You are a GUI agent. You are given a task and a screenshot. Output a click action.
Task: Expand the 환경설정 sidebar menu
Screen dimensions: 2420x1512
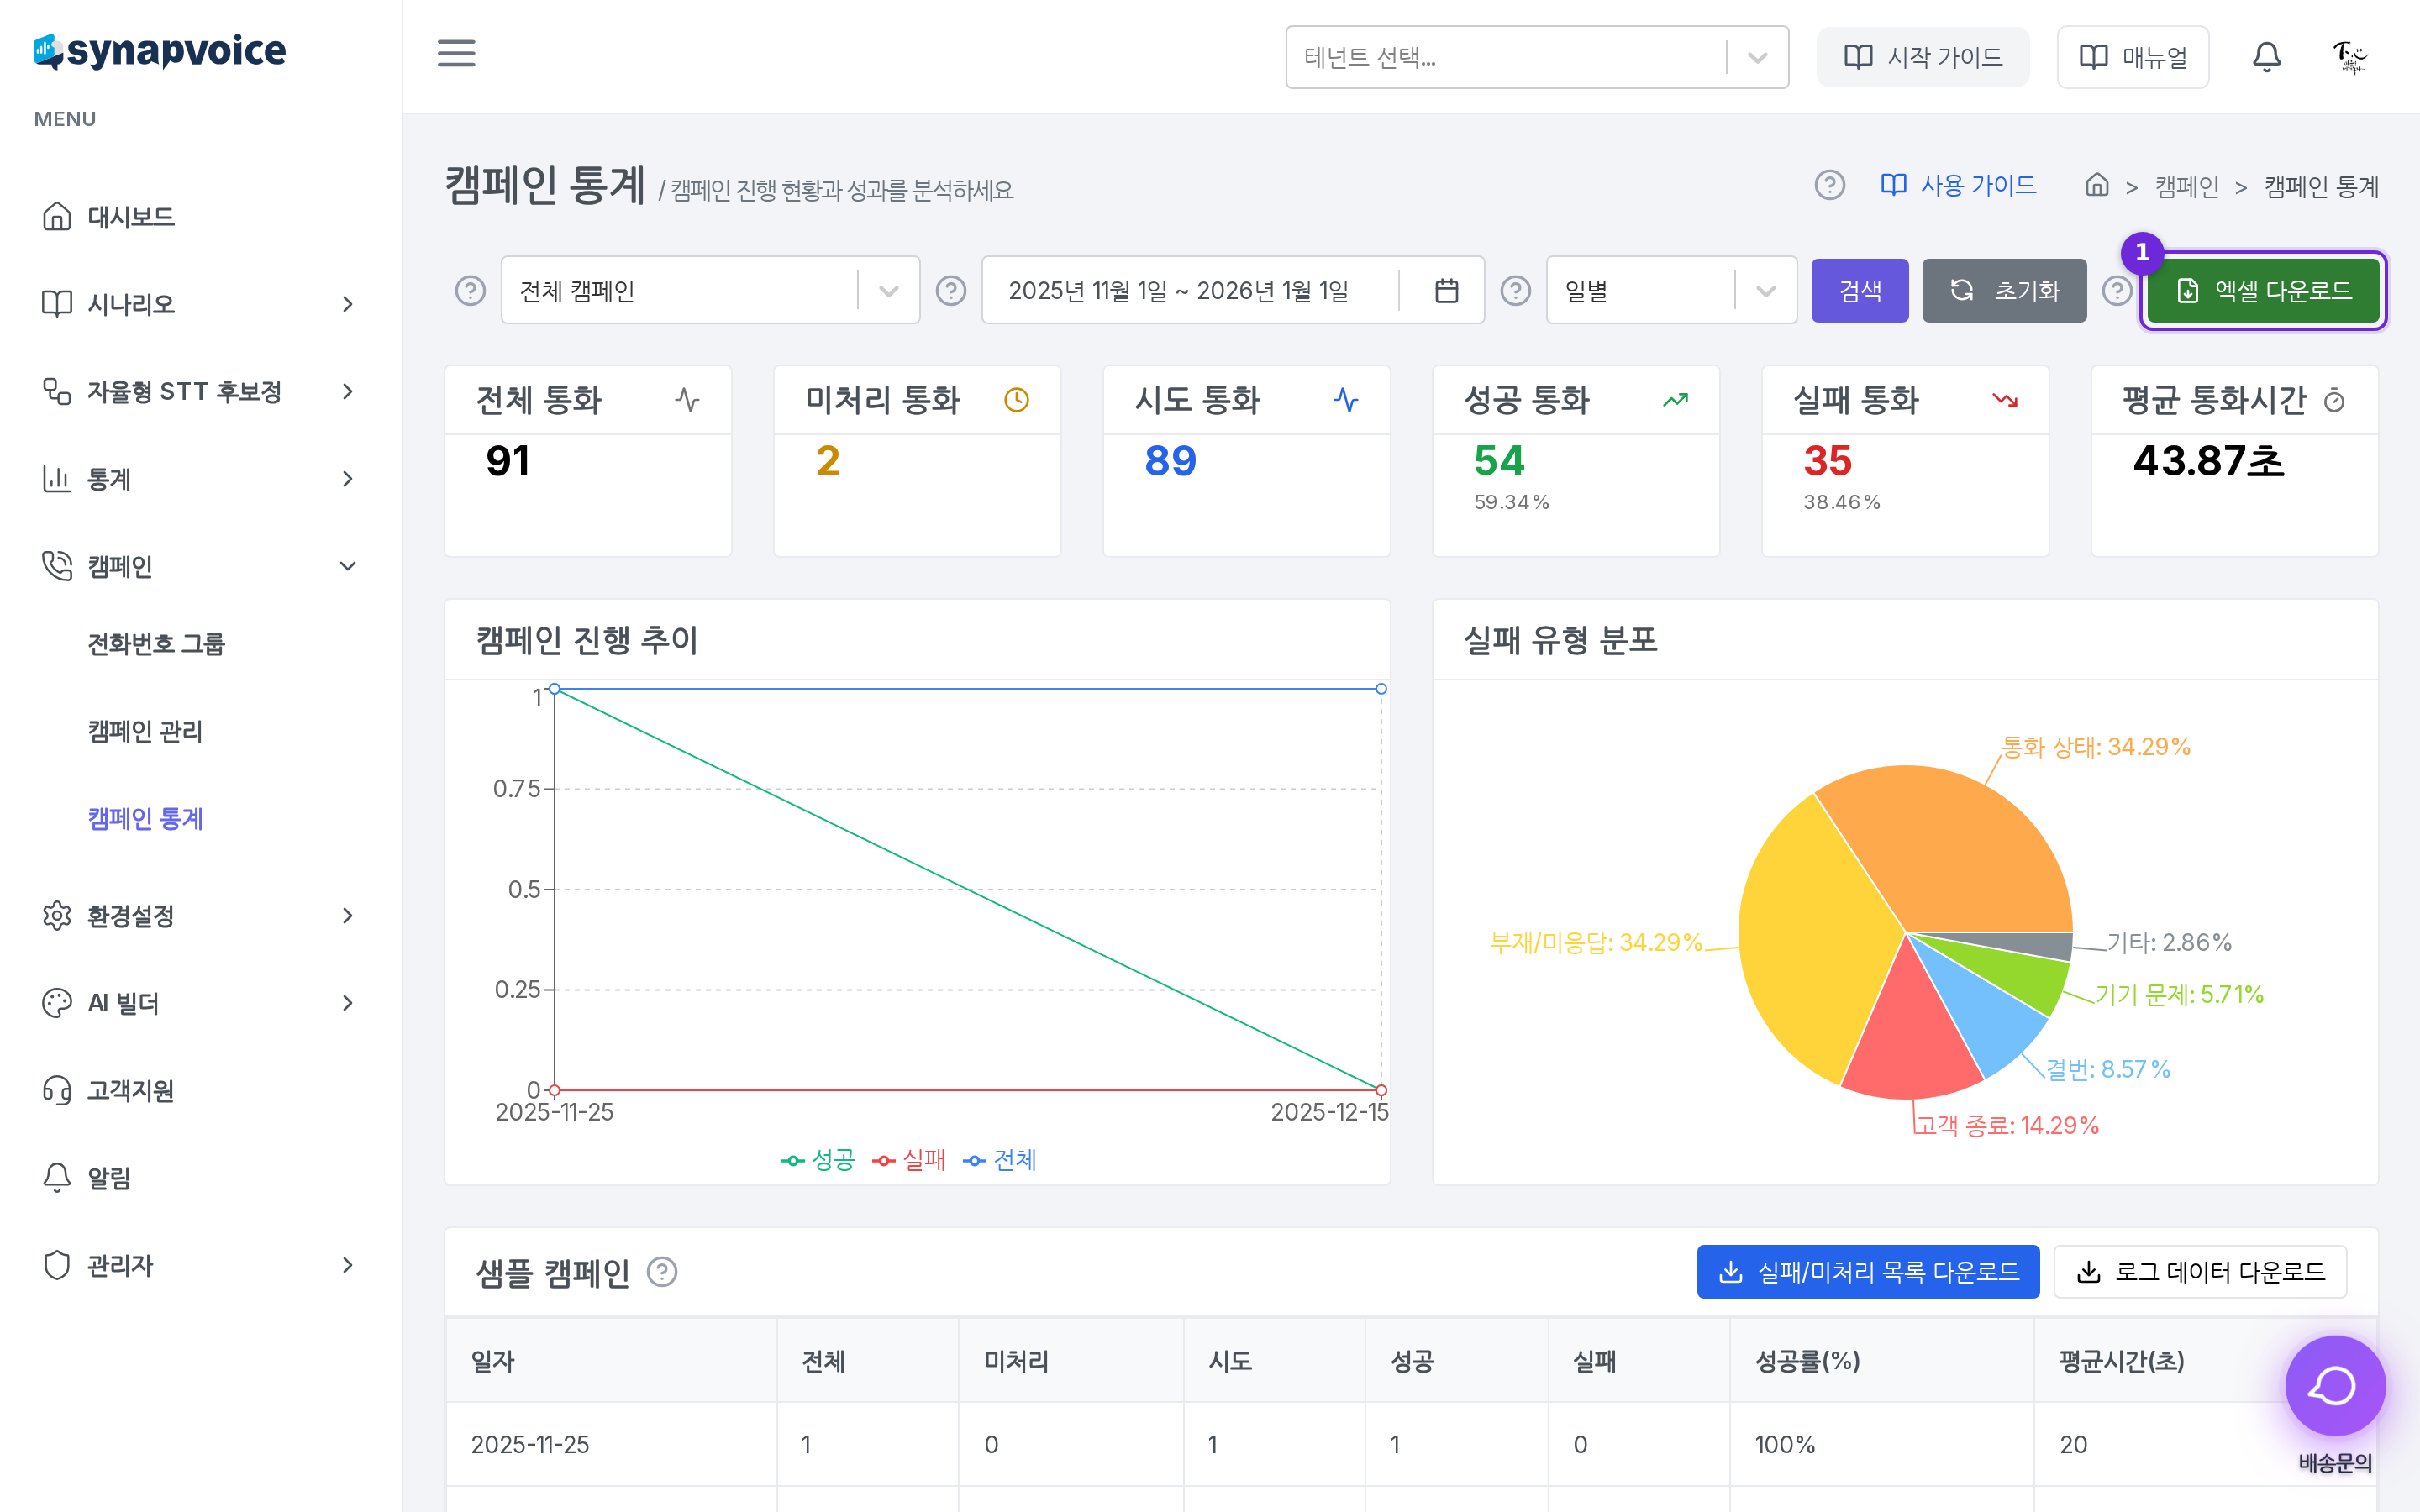pos(200,916)
